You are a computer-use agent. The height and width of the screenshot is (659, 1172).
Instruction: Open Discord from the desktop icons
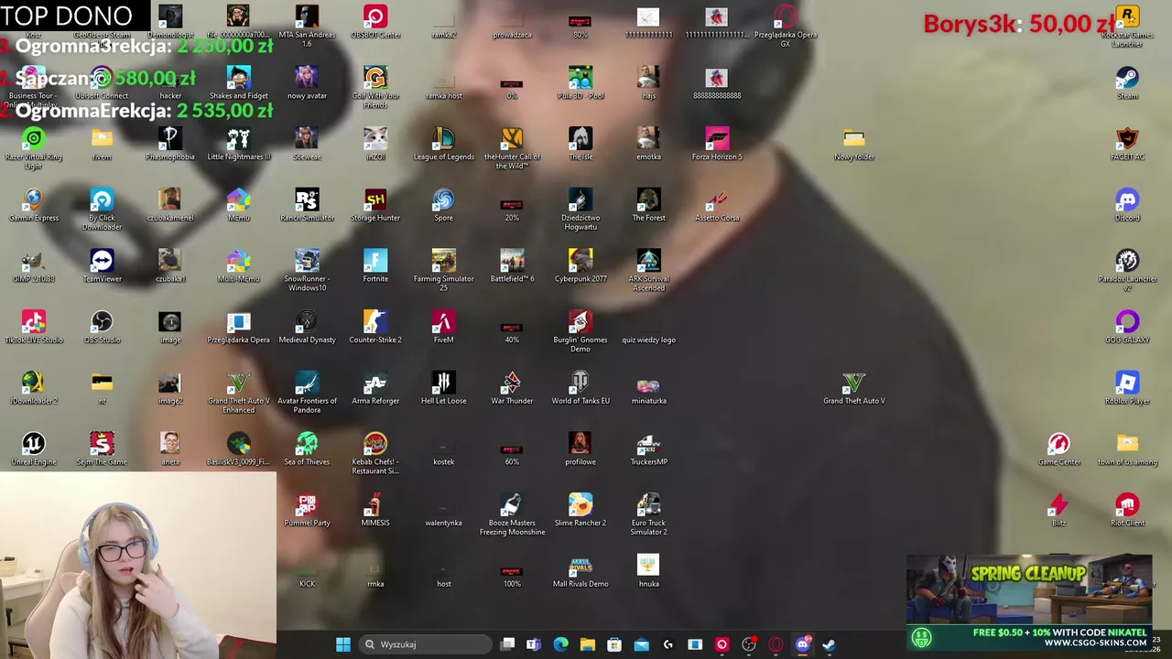tap(1127, 200)
